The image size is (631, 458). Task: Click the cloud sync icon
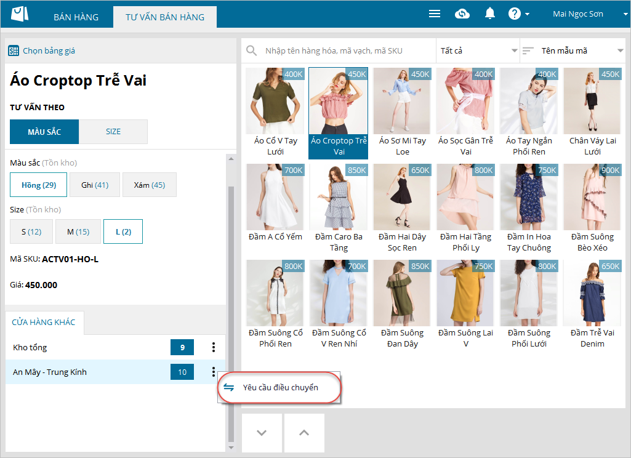click(462, 14)
